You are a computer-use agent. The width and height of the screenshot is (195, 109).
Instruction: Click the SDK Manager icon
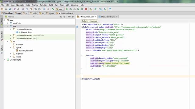pyautogui.click(x=105, y=9)
